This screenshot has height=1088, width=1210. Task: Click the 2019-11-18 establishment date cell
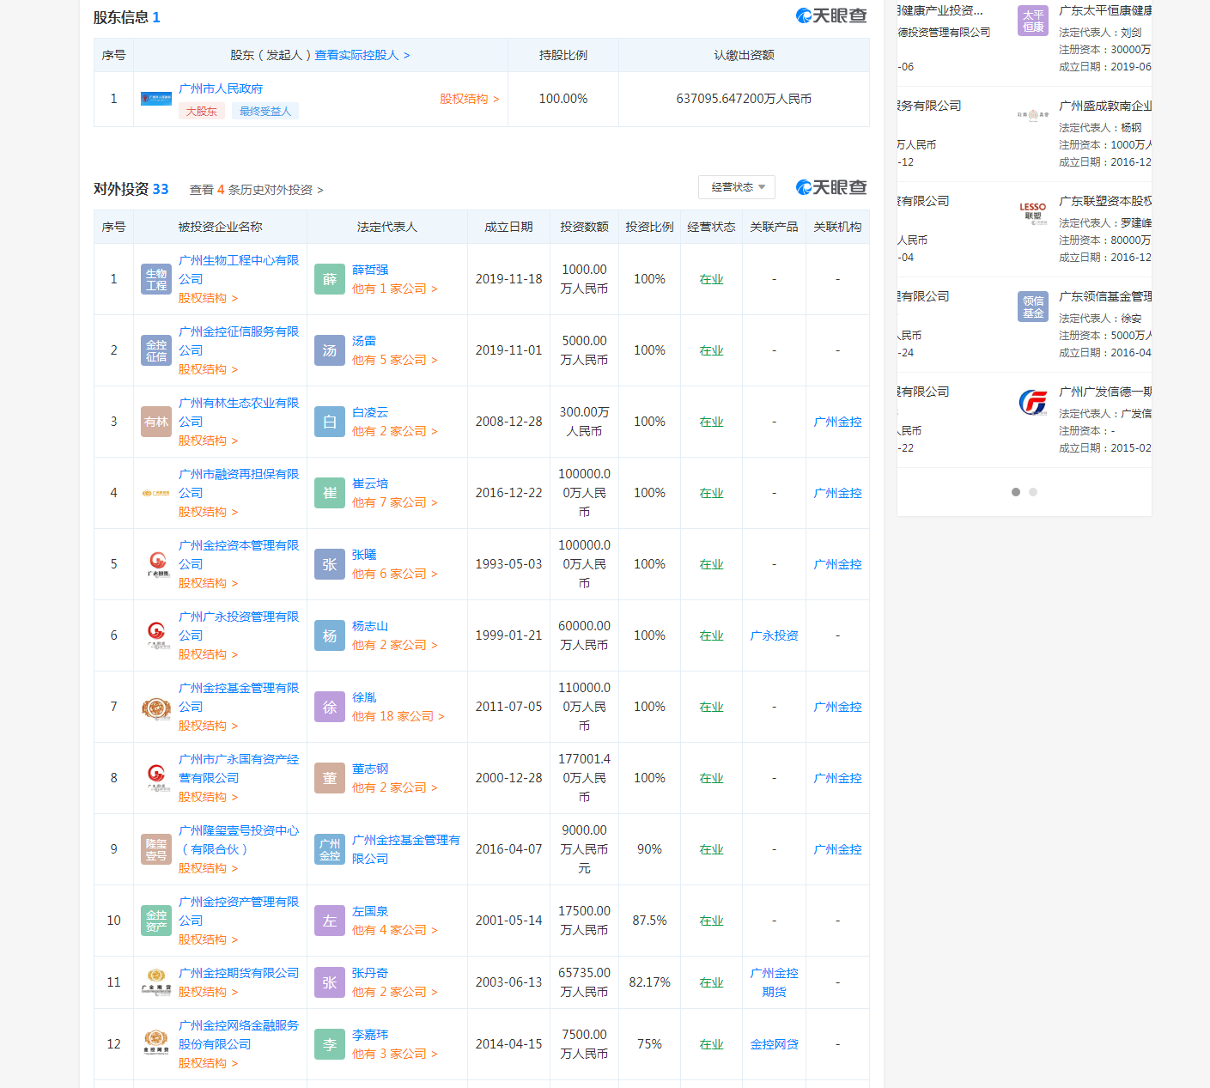[x=509, y=279]
